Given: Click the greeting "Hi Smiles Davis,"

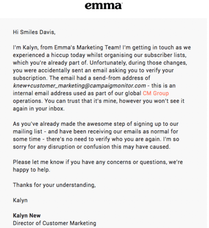Looking at the screenshot, I should coord(34,32).
